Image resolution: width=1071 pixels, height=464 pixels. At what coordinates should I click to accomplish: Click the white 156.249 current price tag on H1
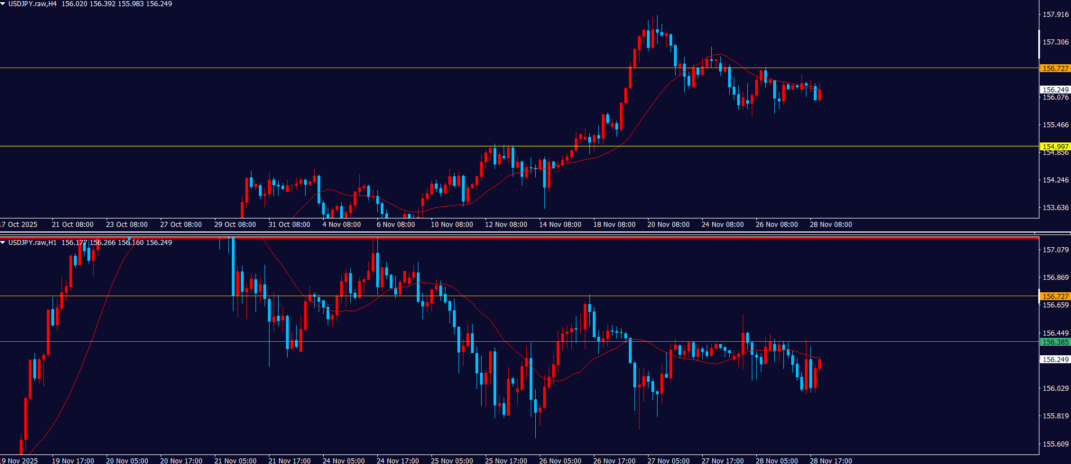(1055, 359)
